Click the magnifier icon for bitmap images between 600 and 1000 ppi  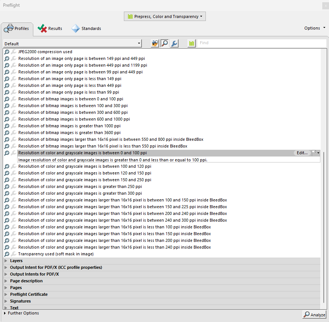pyautogui.click(x=7, y=119)
